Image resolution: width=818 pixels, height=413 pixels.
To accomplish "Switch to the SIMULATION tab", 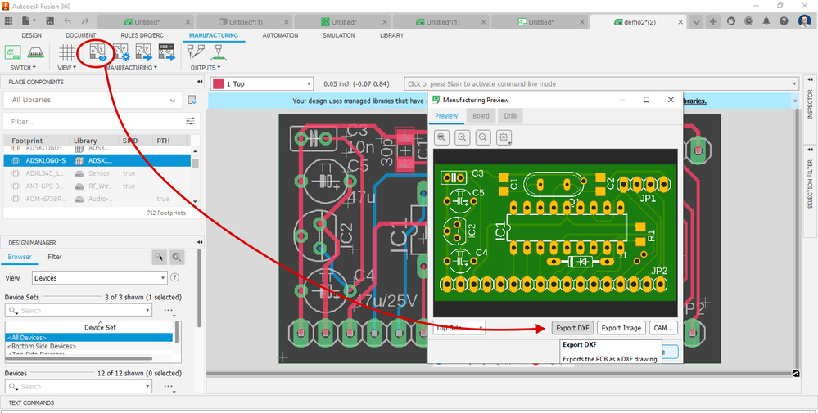I will (338, 35).
